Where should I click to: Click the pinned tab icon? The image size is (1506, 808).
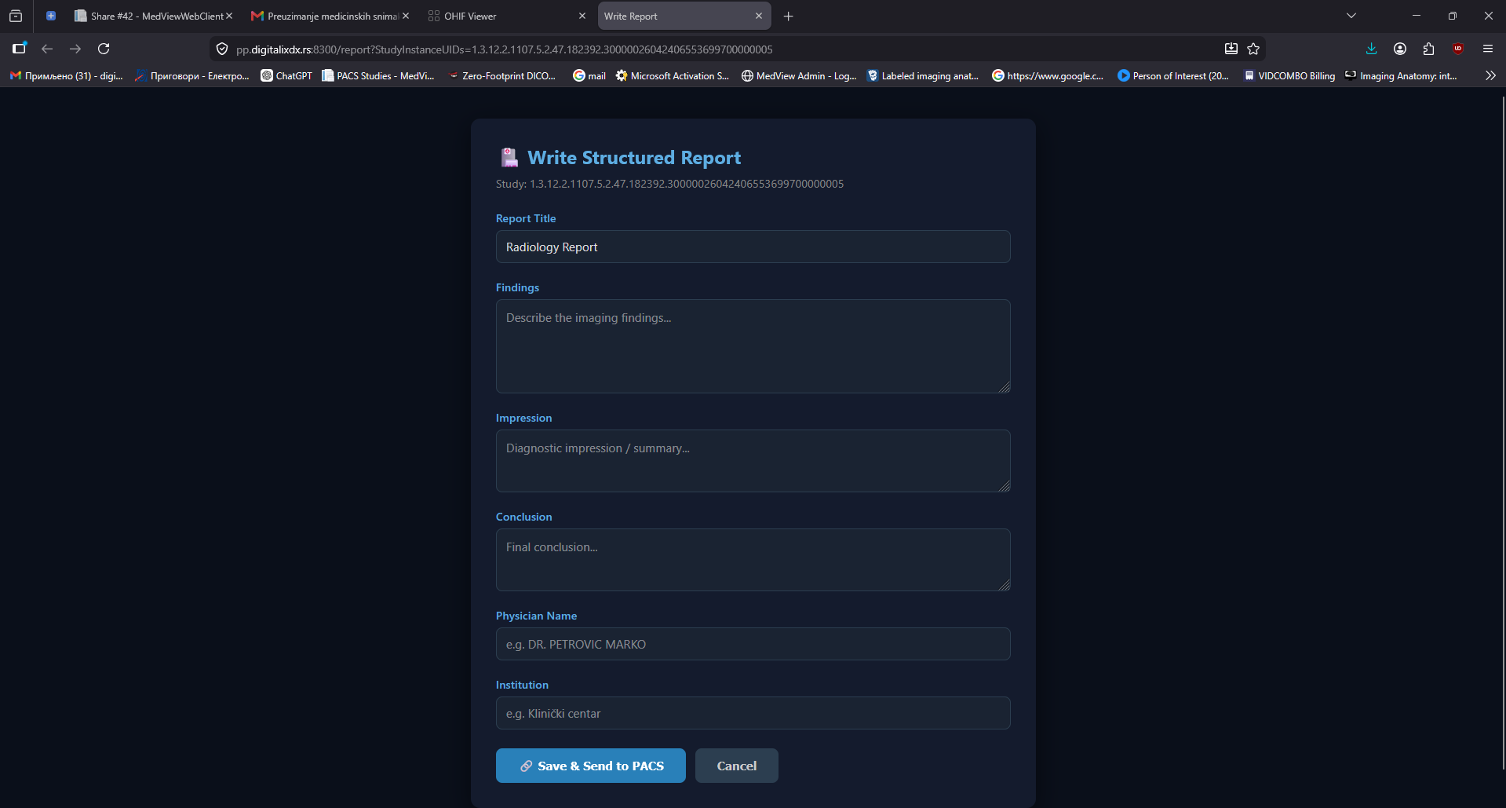click(51, 16)
